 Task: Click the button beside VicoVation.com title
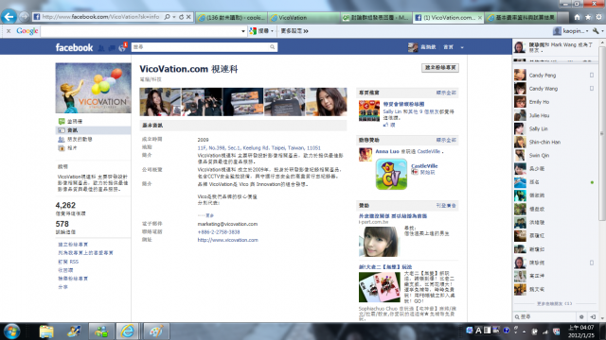(440, 68)
